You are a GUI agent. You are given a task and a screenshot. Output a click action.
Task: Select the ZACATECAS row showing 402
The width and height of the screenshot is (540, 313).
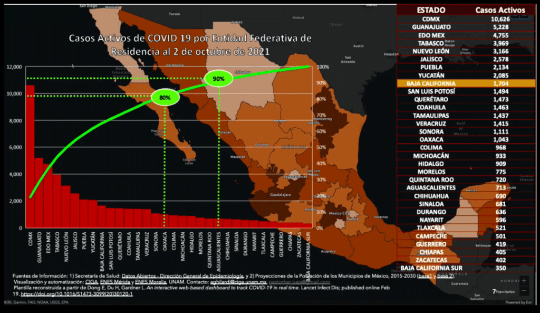466,260
